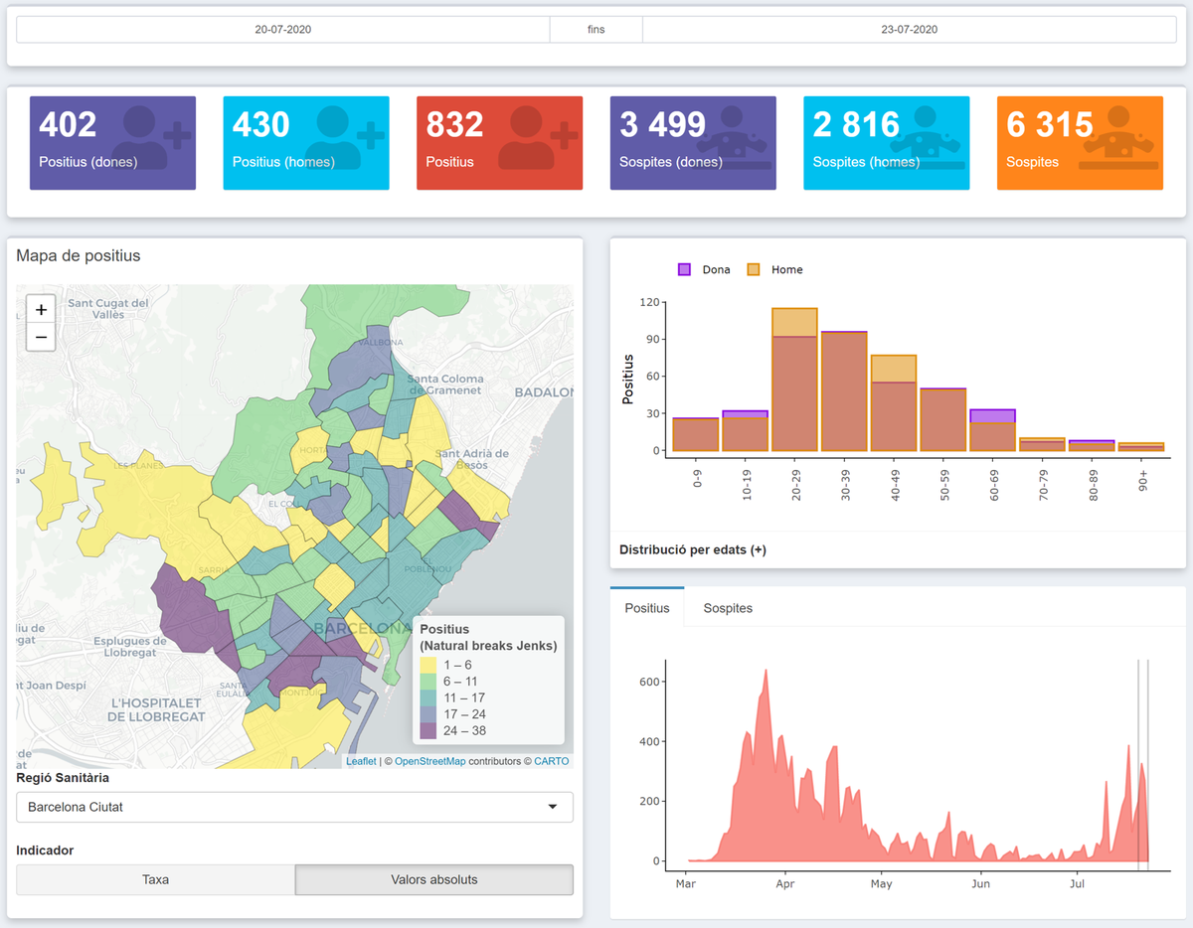Click the 'fins' separator text between dates
The width and height of the screenshot is (1193, 928).
click(596, 29)
